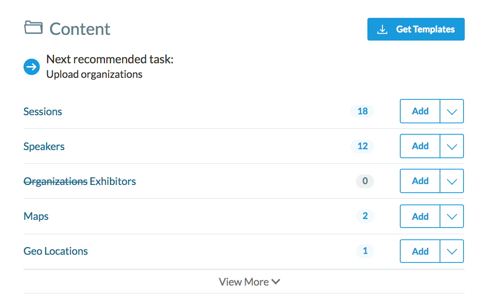Open the Speakers link
The height and width of the screenshot is (301, 485).
point(44,146)
